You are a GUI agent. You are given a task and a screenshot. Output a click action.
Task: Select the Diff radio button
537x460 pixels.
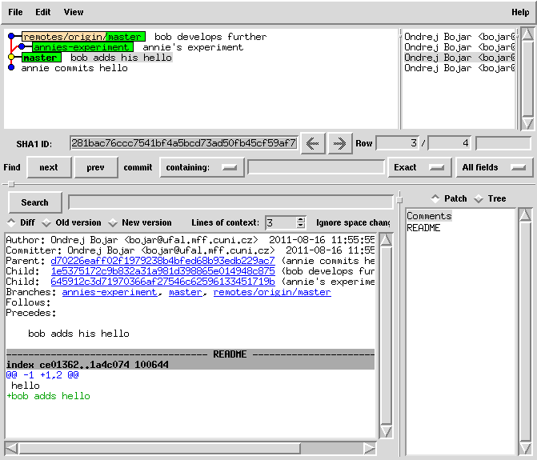pyautogui.click(x=12, y=222)
